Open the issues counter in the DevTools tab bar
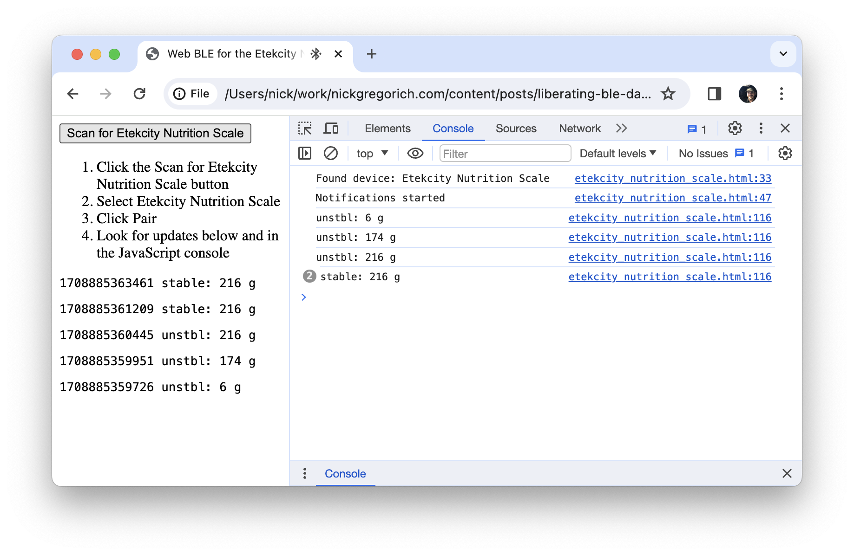The image size is (854, 555). (696, 129)
